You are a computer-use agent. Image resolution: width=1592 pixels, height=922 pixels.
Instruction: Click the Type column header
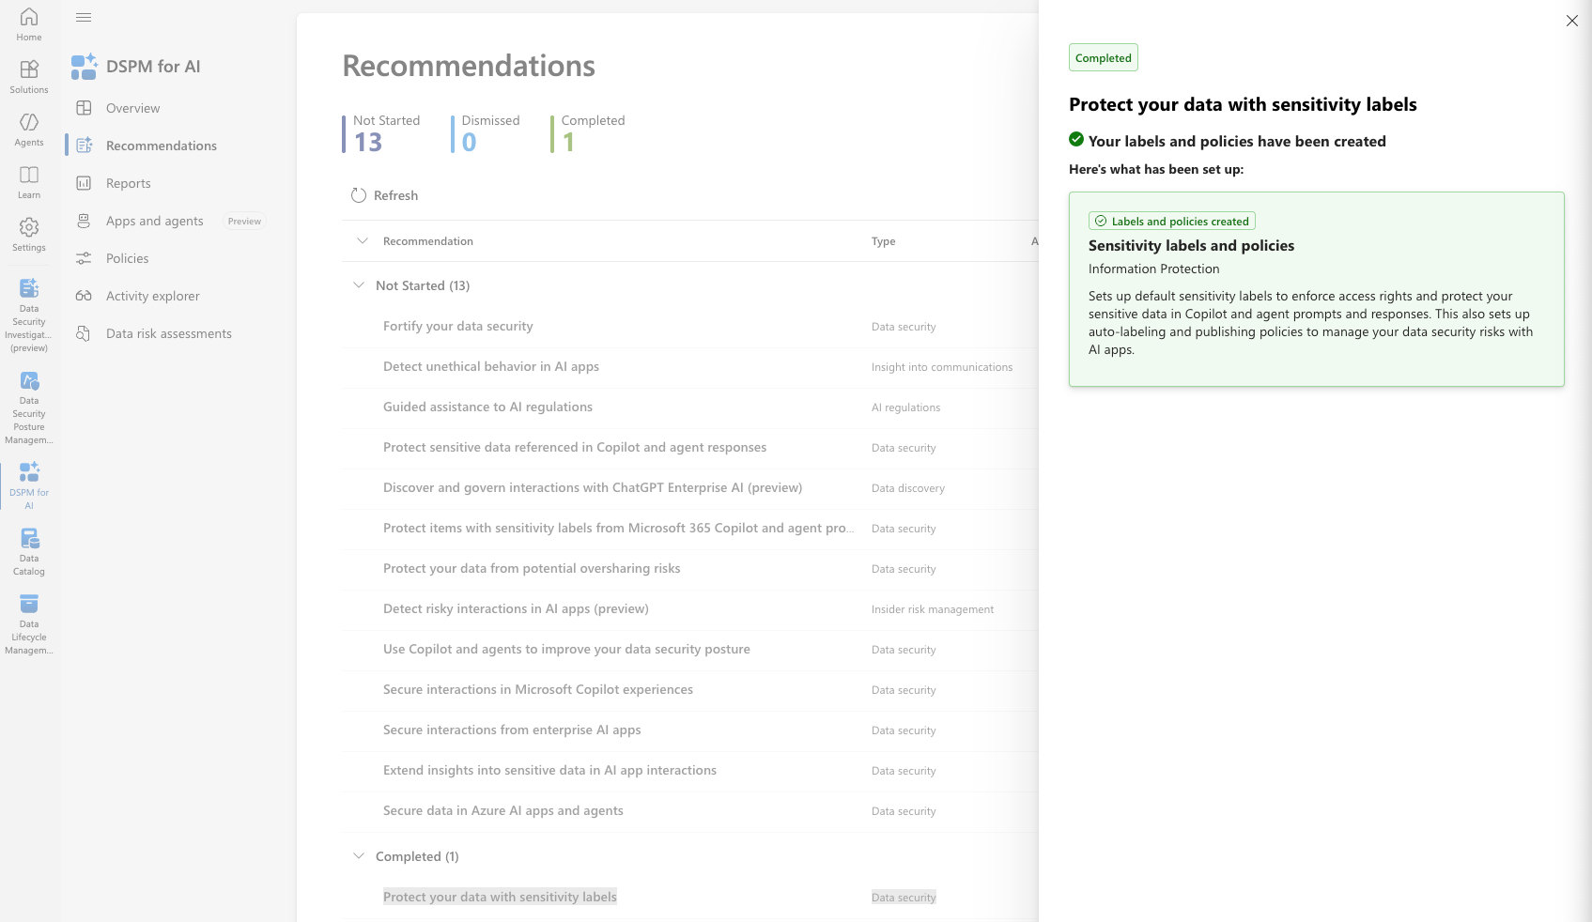883,241
